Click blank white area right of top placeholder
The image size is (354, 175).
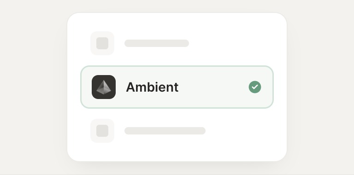pos(230,43)
